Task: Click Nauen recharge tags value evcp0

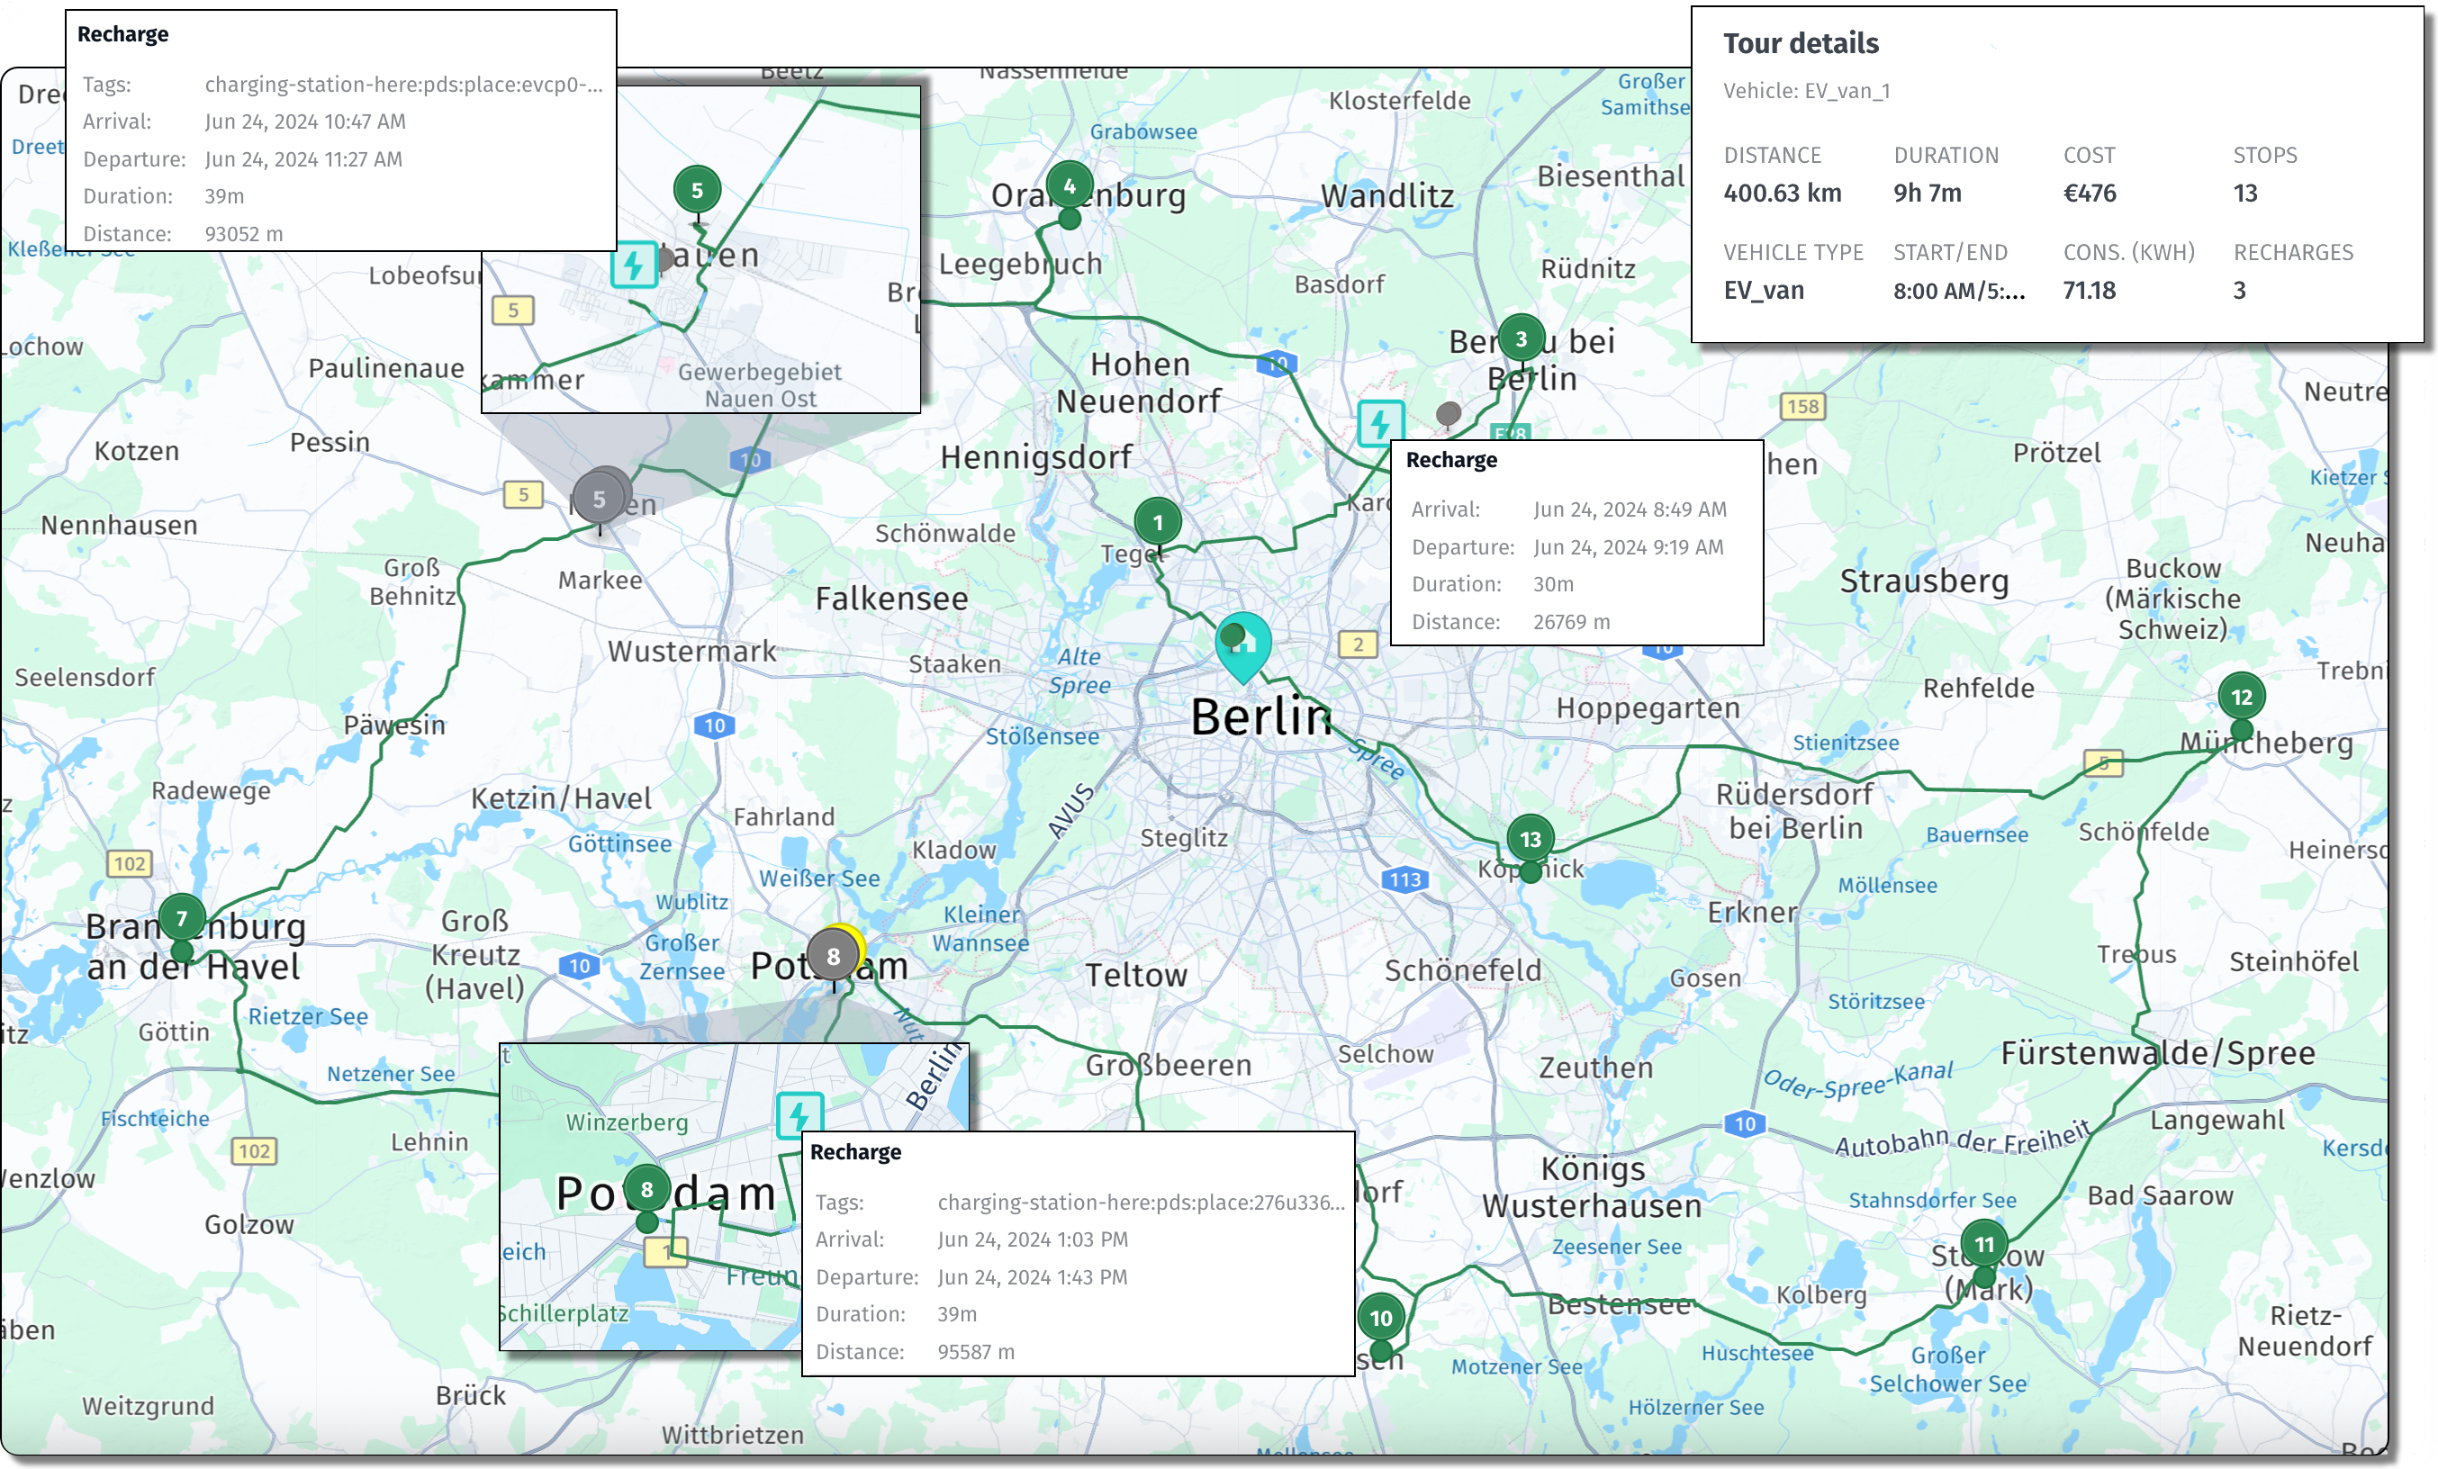Action: [x=403, y=84]
